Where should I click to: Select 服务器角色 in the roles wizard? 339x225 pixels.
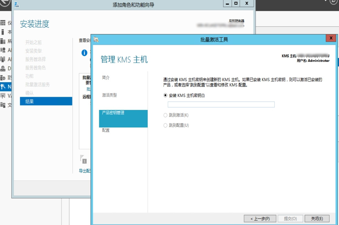35,68
